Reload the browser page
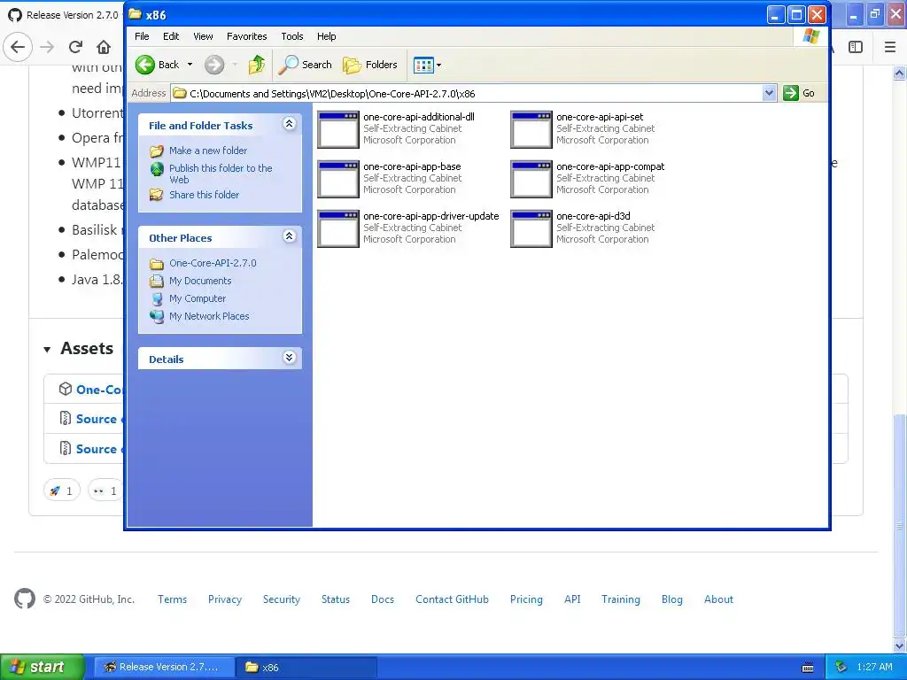This screenshot has width=907, height=680. coord(75,47)
